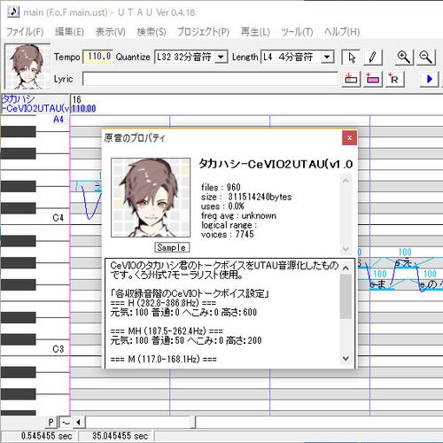Screen dimensions: 443x443
Task: Toggle the ~ vibrato display button
Action: click(66, 423)
